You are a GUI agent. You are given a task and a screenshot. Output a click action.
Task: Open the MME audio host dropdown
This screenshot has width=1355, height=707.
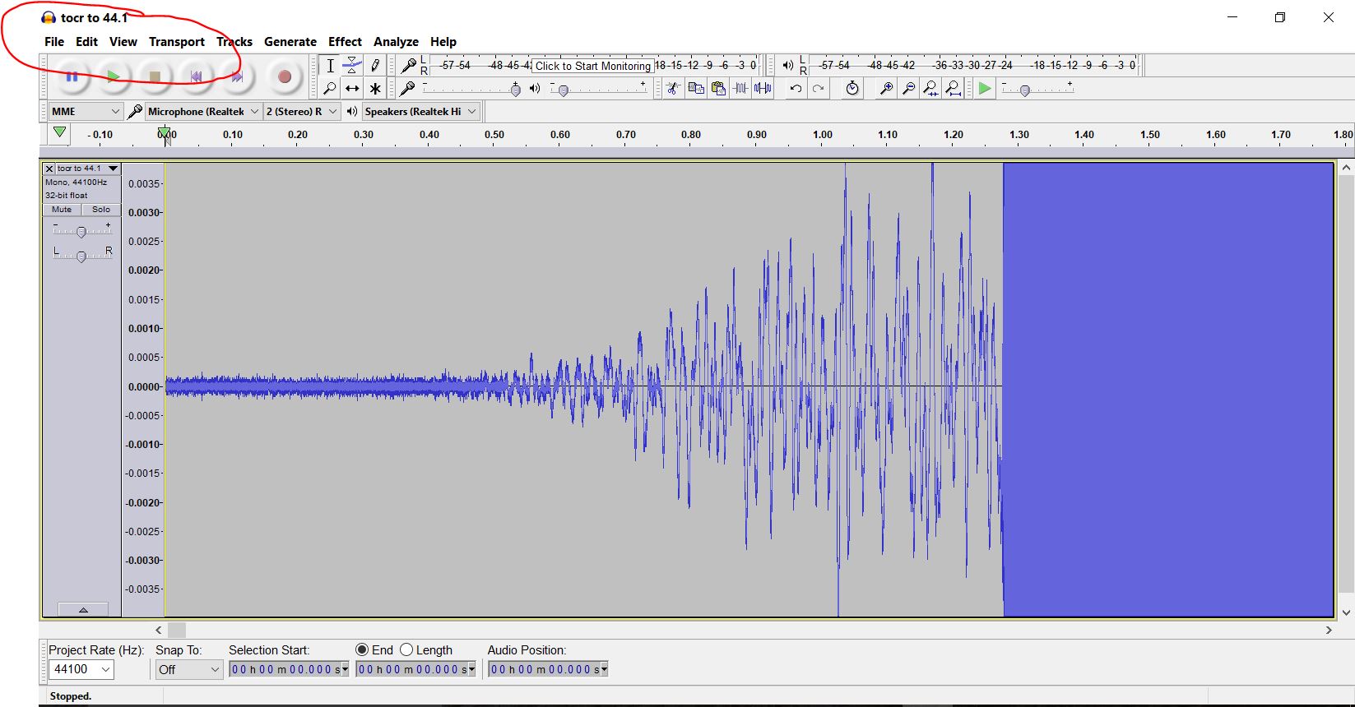[x=85, y=111]
